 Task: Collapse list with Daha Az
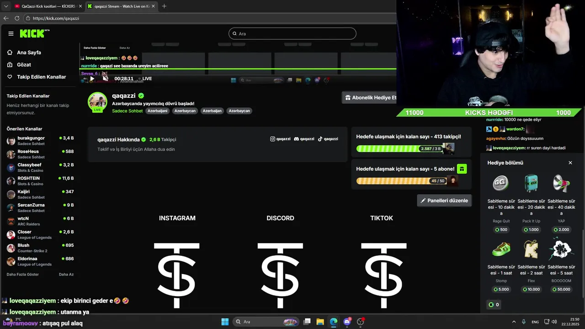pos(66,275)
